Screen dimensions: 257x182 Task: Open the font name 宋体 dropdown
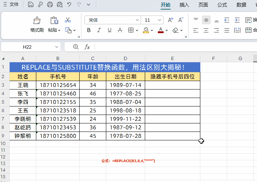click(x=137, y=20)
